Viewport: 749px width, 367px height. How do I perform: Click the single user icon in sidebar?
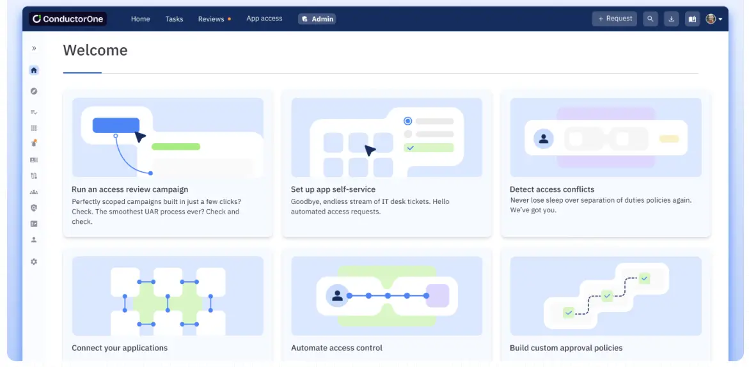34,240
